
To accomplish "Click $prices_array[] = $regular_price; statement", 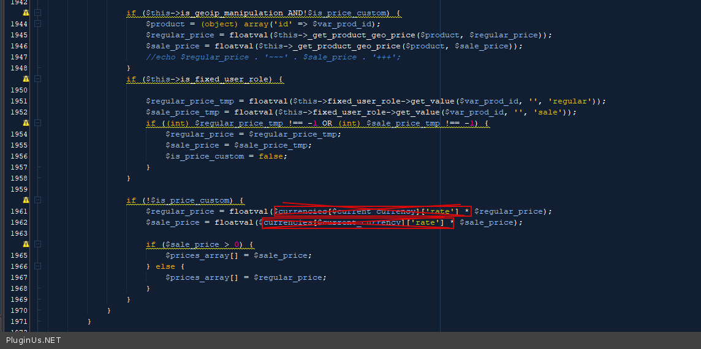I will [x=246, y=277].
